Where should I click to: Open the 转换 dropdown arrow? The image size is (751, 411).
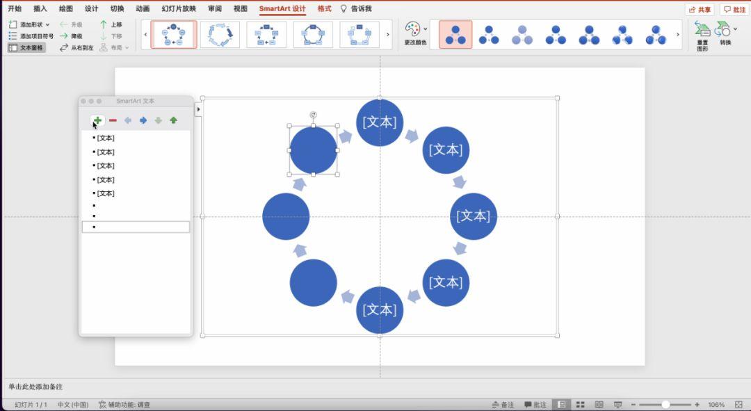pyautogui.click(x=735, y=29)
